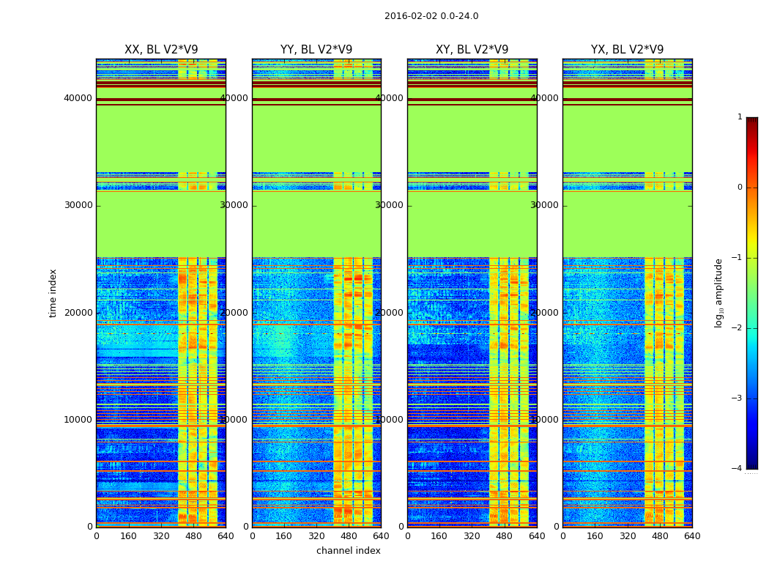Click the YX, BL V2*V9 panel title

click(x=627, y=50)
